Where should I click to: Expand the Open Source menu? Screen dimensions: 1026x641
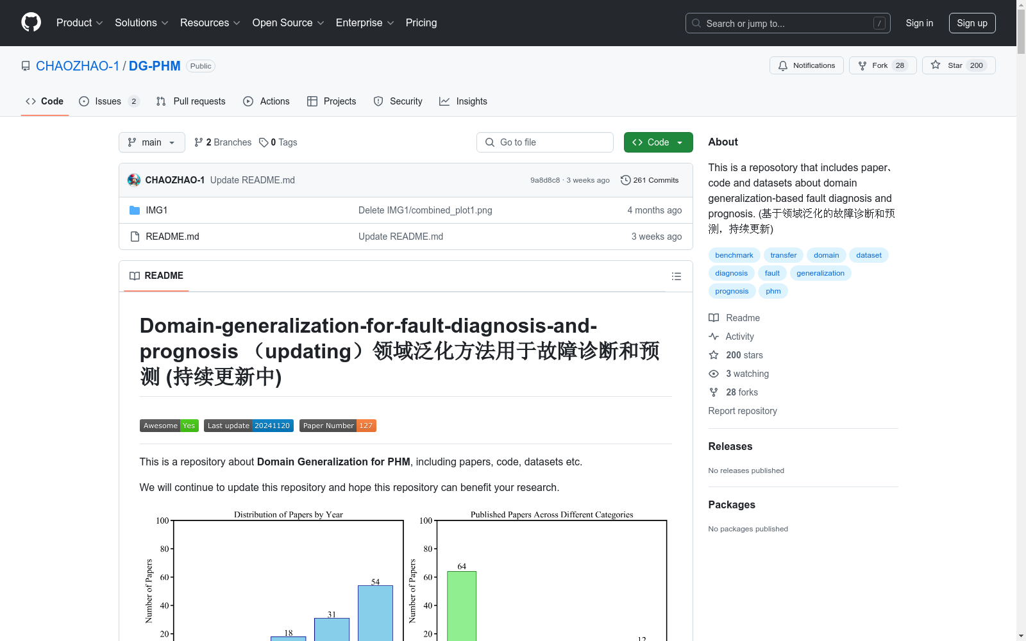[289, 23]
